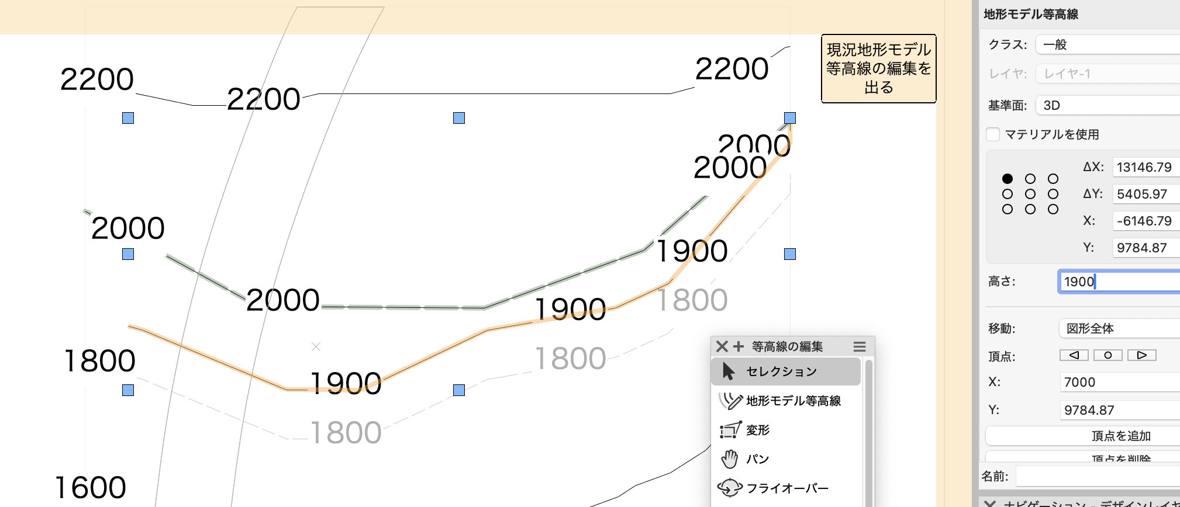
Task: Click the elevation field showing 1900
Action: click(x=1118, y=282)
